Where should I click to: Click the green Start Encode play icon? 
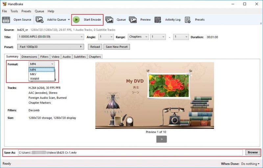[76, 20]
